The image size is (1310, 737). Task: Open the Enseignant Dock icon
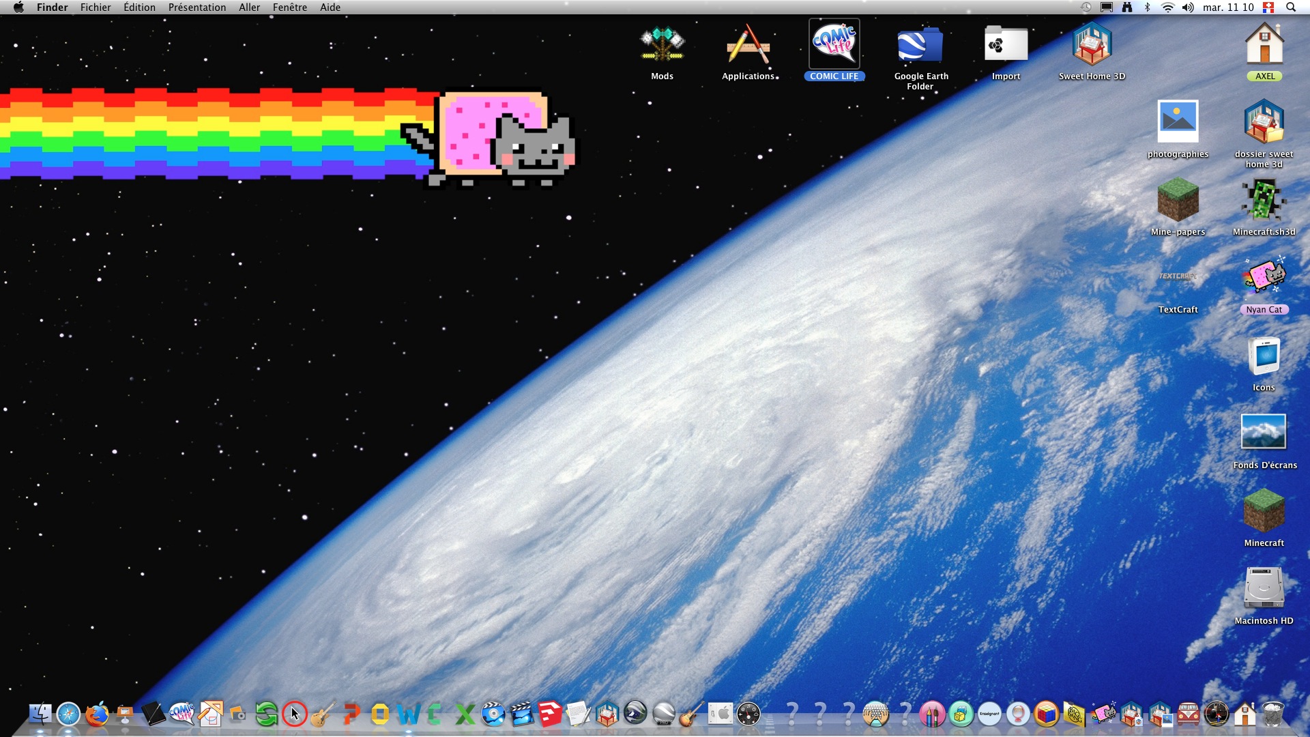[x=989, y=714]
